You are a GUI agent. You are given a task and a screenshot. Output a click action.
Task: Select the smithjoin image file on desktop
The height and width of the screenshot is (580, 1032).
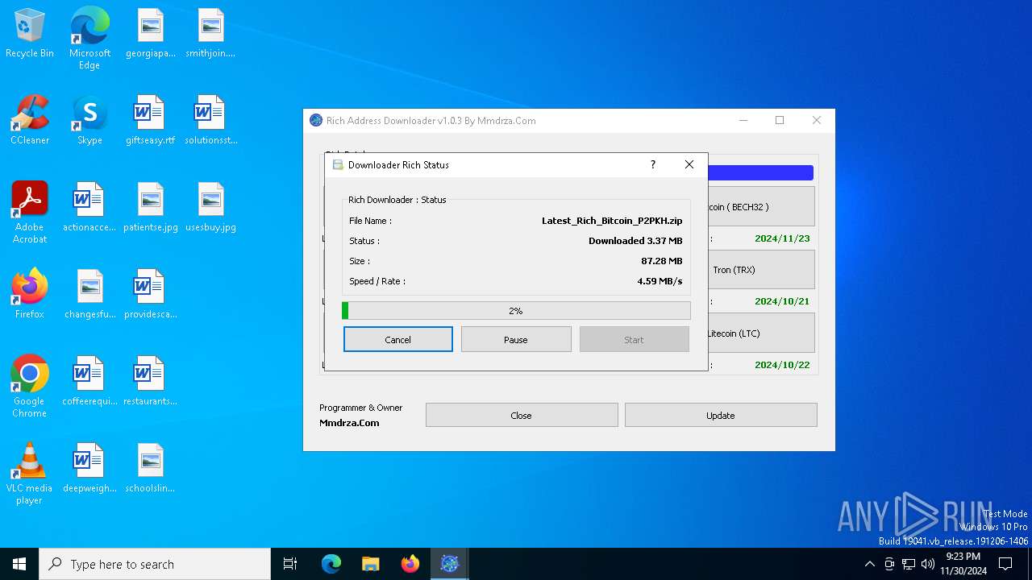coord(210,34)
